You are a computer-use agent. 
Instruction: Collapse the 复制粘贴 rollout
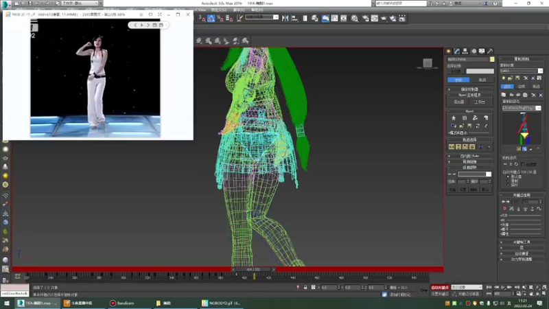tap(522, 59)
